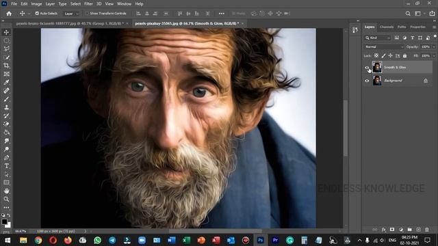Screen dimensions: 438x246
Task: Select the Eyedropper tool
Action: pyautogui.click(x=6, y=82)
